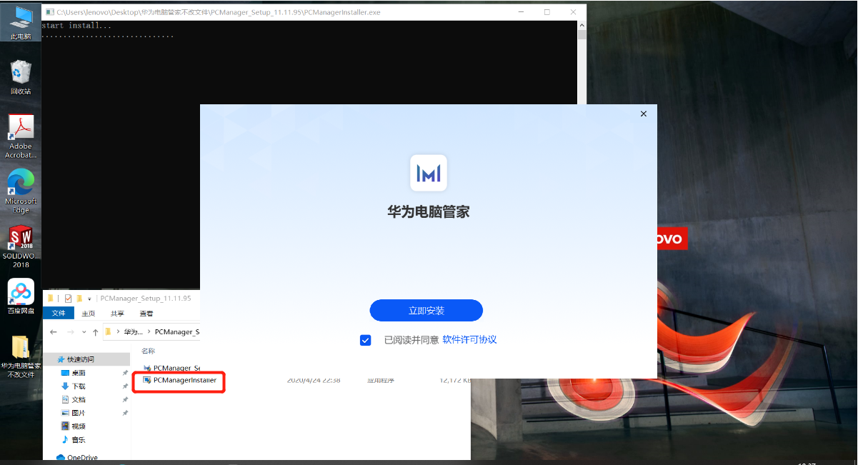
Task: Click the 立即安装 install button
Action: click(426, 311)
